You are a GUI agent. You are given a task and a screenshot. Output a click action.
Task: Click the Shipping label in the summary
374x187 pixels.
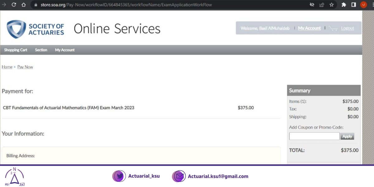tap(298, 117)
